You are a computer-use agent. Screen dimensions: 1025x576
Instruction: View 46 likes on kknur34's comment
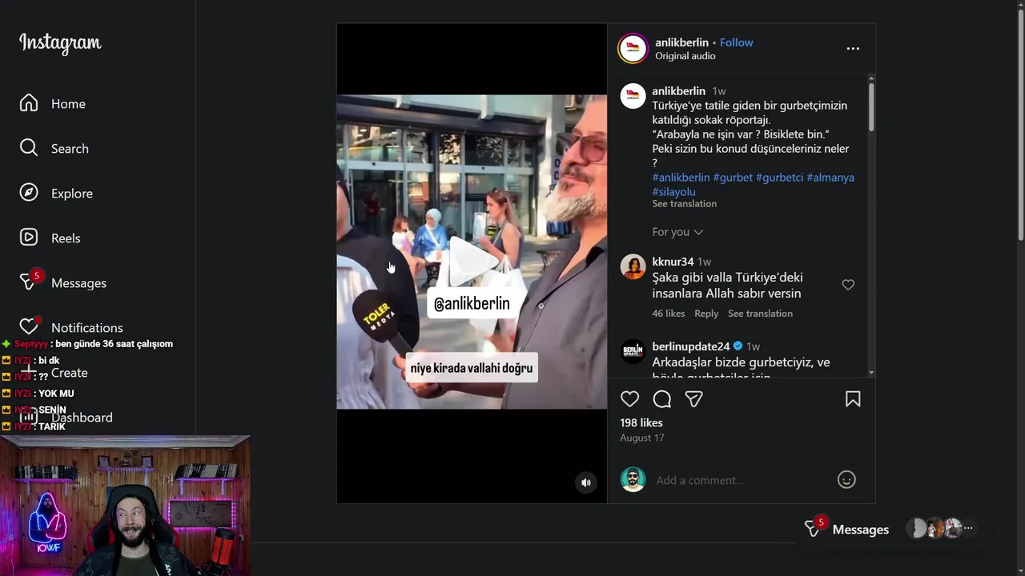tap(668, 314)
